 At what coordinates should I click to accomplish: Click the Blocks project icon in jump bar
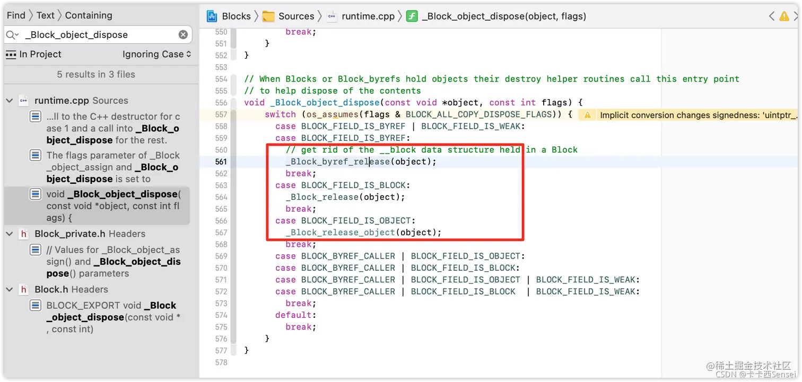coord(212,16)
